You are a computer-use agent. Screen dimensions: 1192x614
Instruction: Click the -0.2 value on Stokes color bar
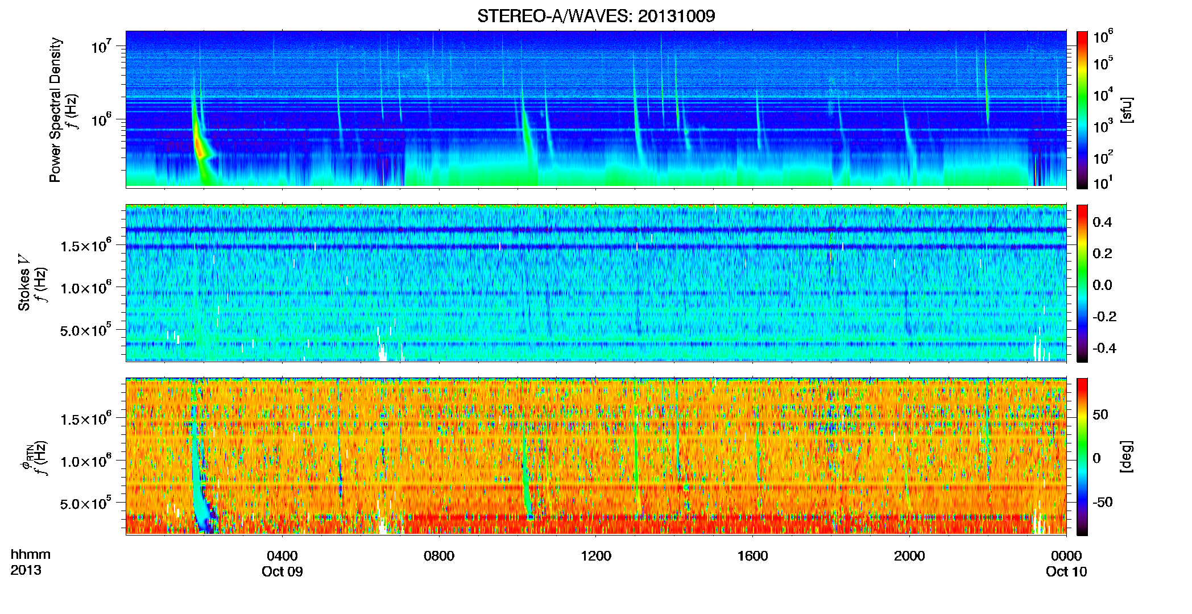pos(1104,317)
